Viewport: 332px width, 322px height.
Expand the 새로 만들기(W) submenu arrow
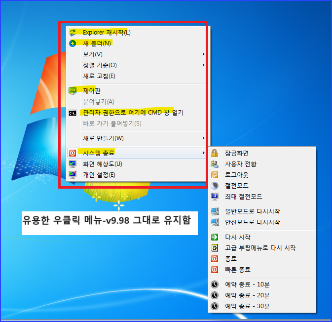click(x=203, y=138)
